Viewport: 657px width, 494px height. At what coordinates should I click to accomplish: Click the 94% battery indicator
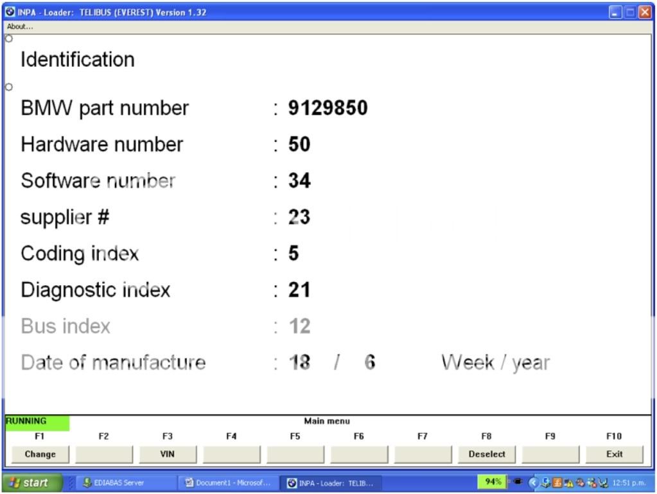pos(493,482)
